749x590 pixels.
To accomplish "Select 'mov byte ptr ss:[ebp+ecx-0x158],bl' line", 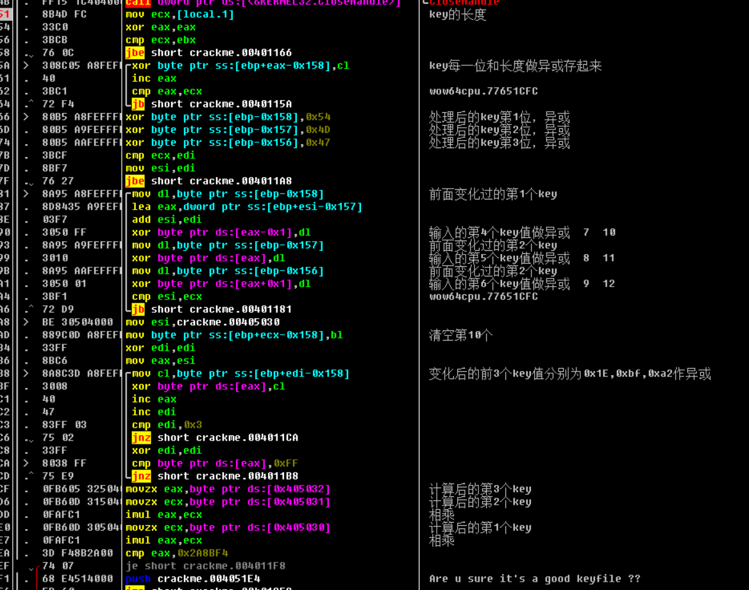I will pos(234,335).
